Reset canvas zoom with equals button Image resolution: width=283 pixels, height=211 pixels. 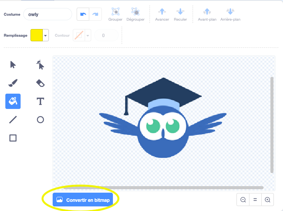pyautogui.click(x=255, y=200)
